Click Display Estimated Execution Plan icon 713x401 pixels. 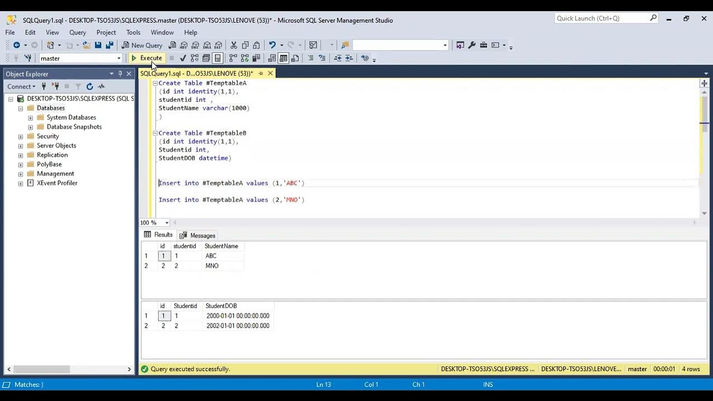coord(194,58)
